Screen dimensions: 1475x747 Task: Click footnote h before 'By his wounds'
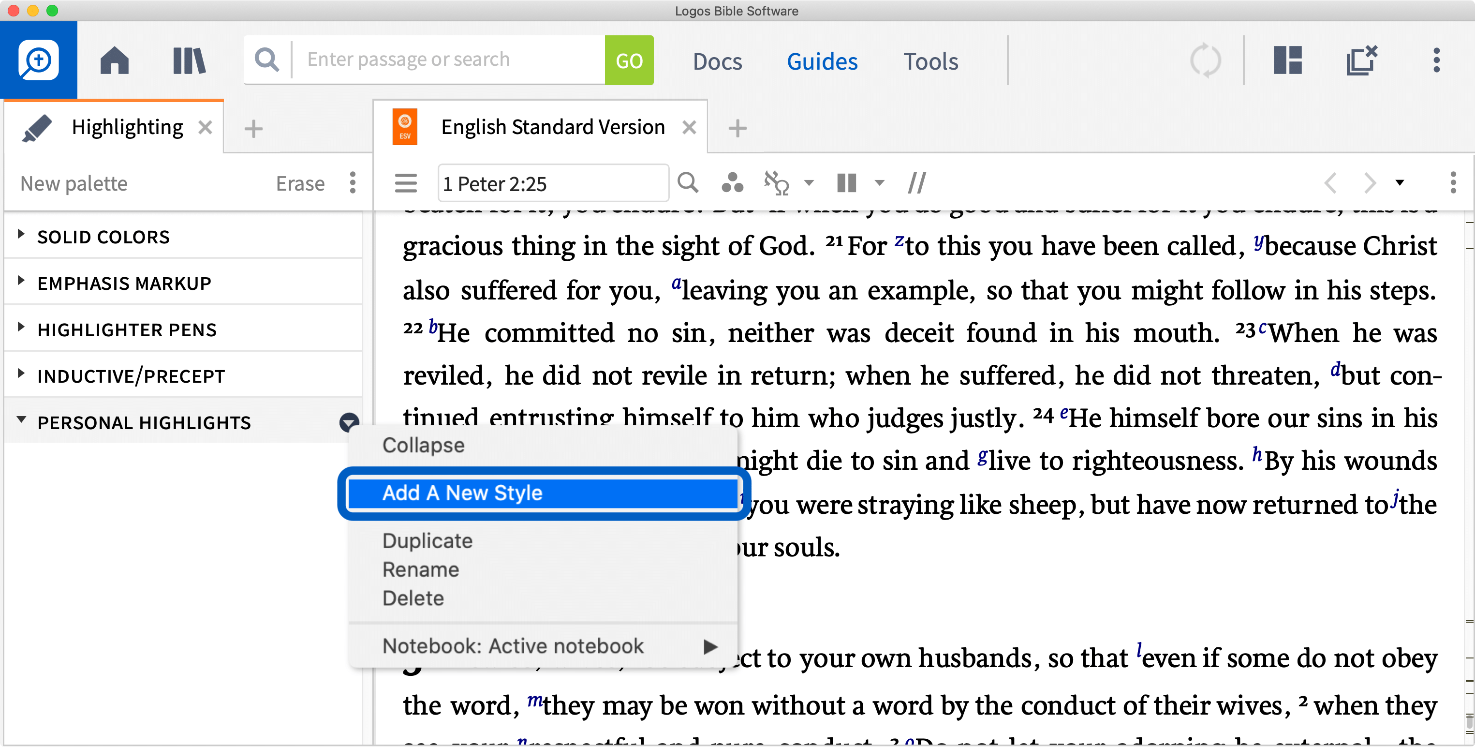coord(1257,454)
